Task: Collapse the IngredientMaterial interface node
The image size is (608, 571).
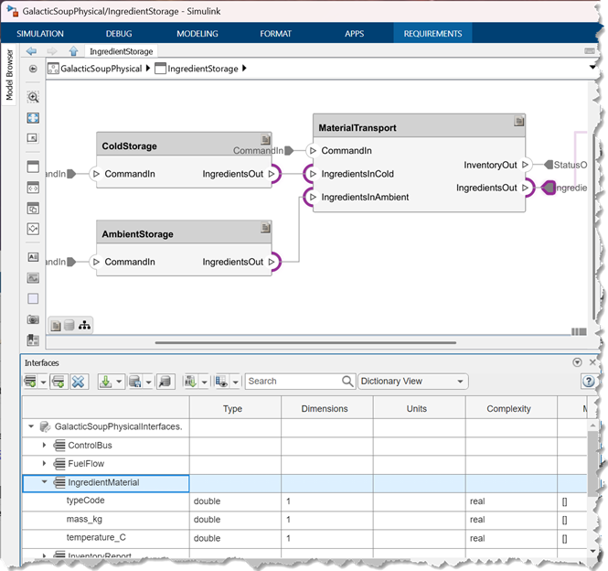Action: coord(44,482)
